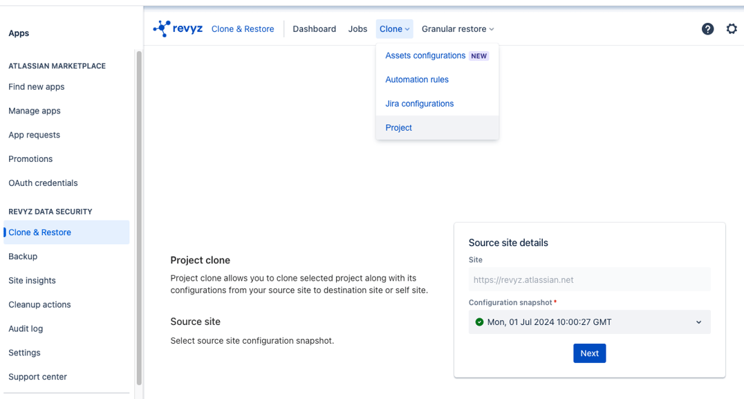Image resolution: width=744 pixels, height=399 pixels.
Task: Click the Next button
Action: tap(589, 353)
